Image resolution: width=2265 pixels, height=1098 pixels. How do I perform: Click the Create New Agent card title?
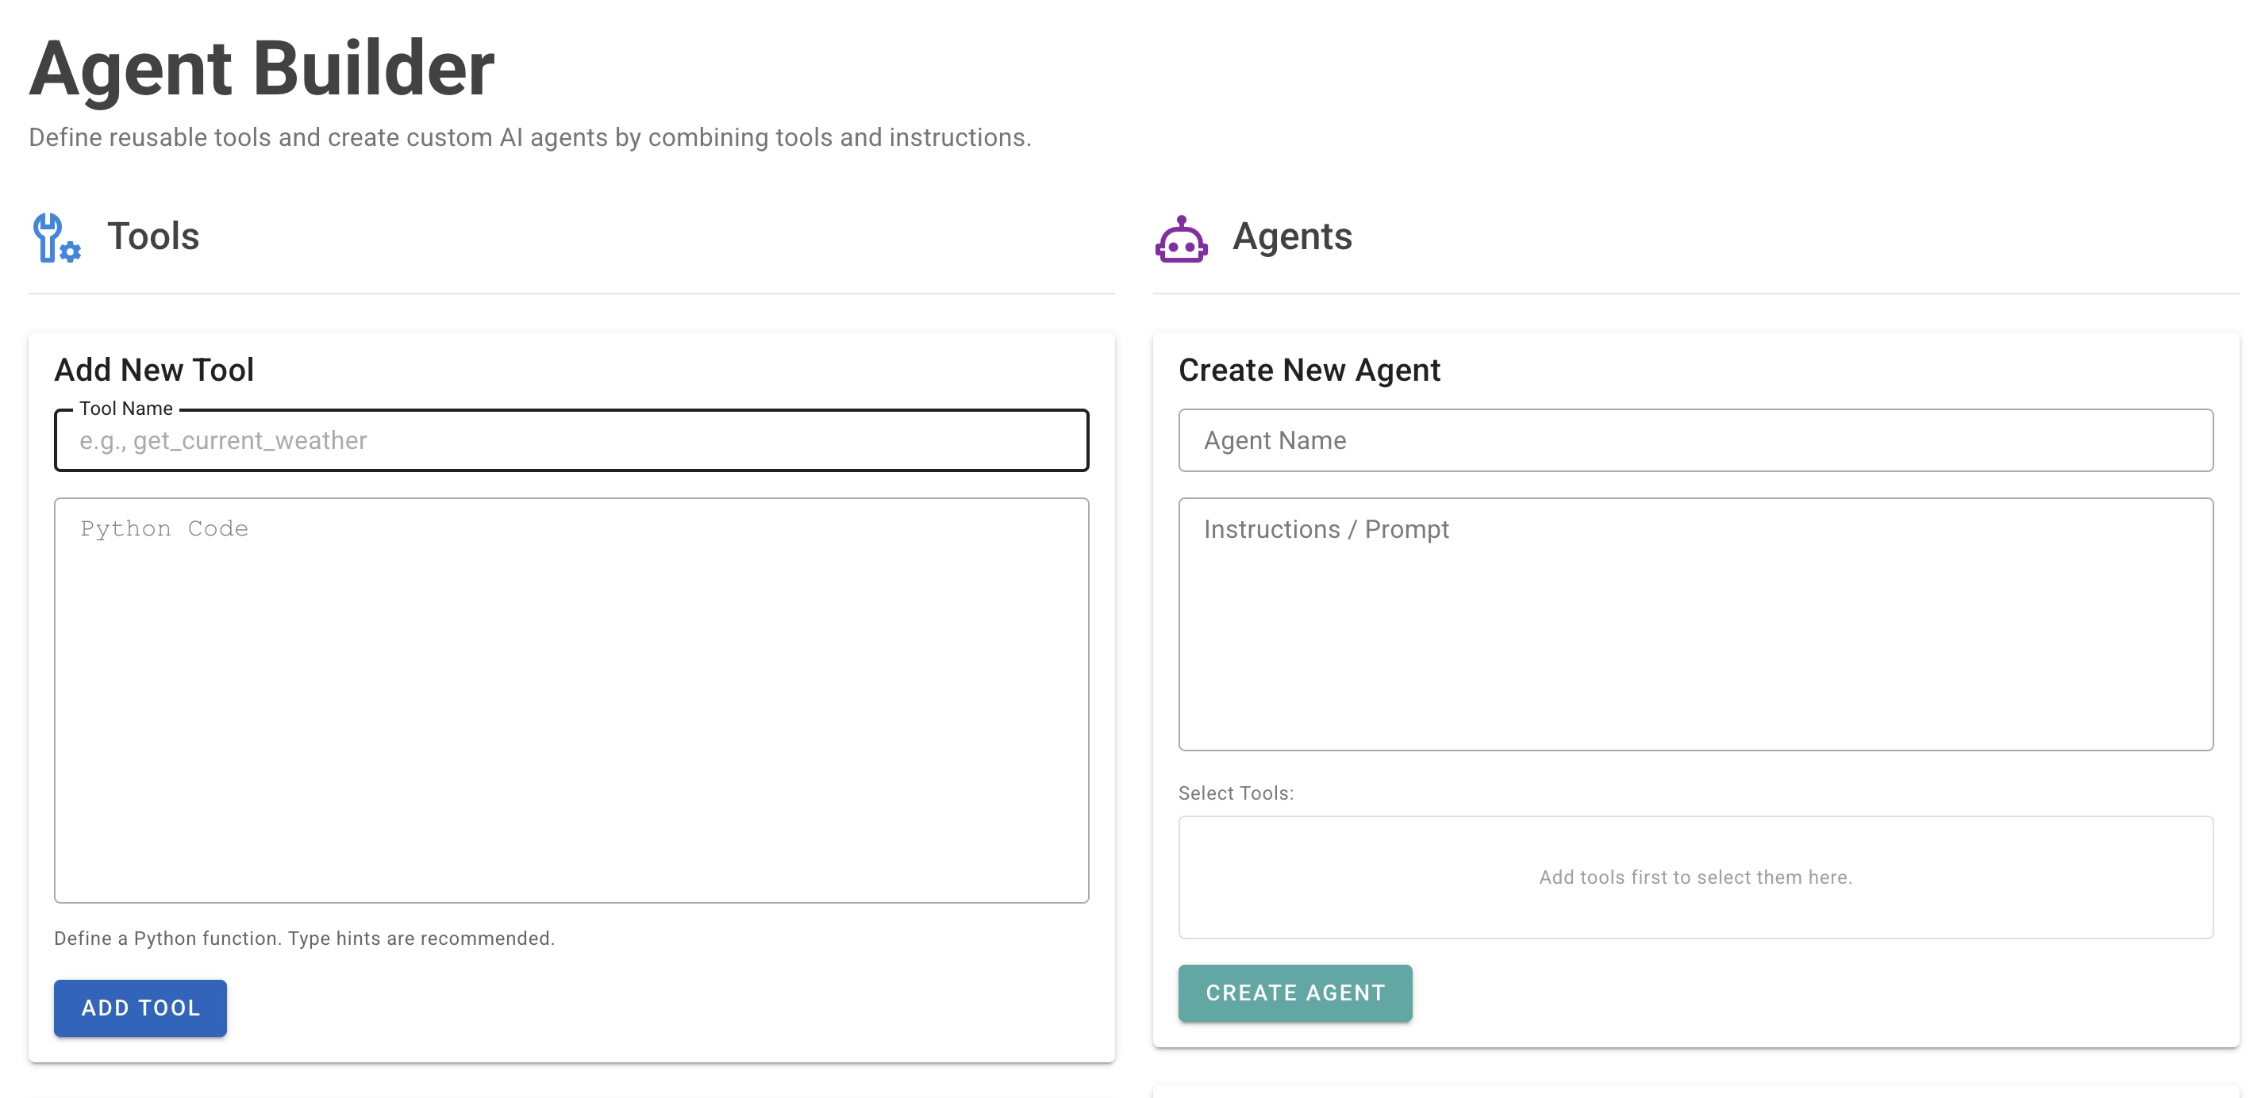click(1309, 369)
